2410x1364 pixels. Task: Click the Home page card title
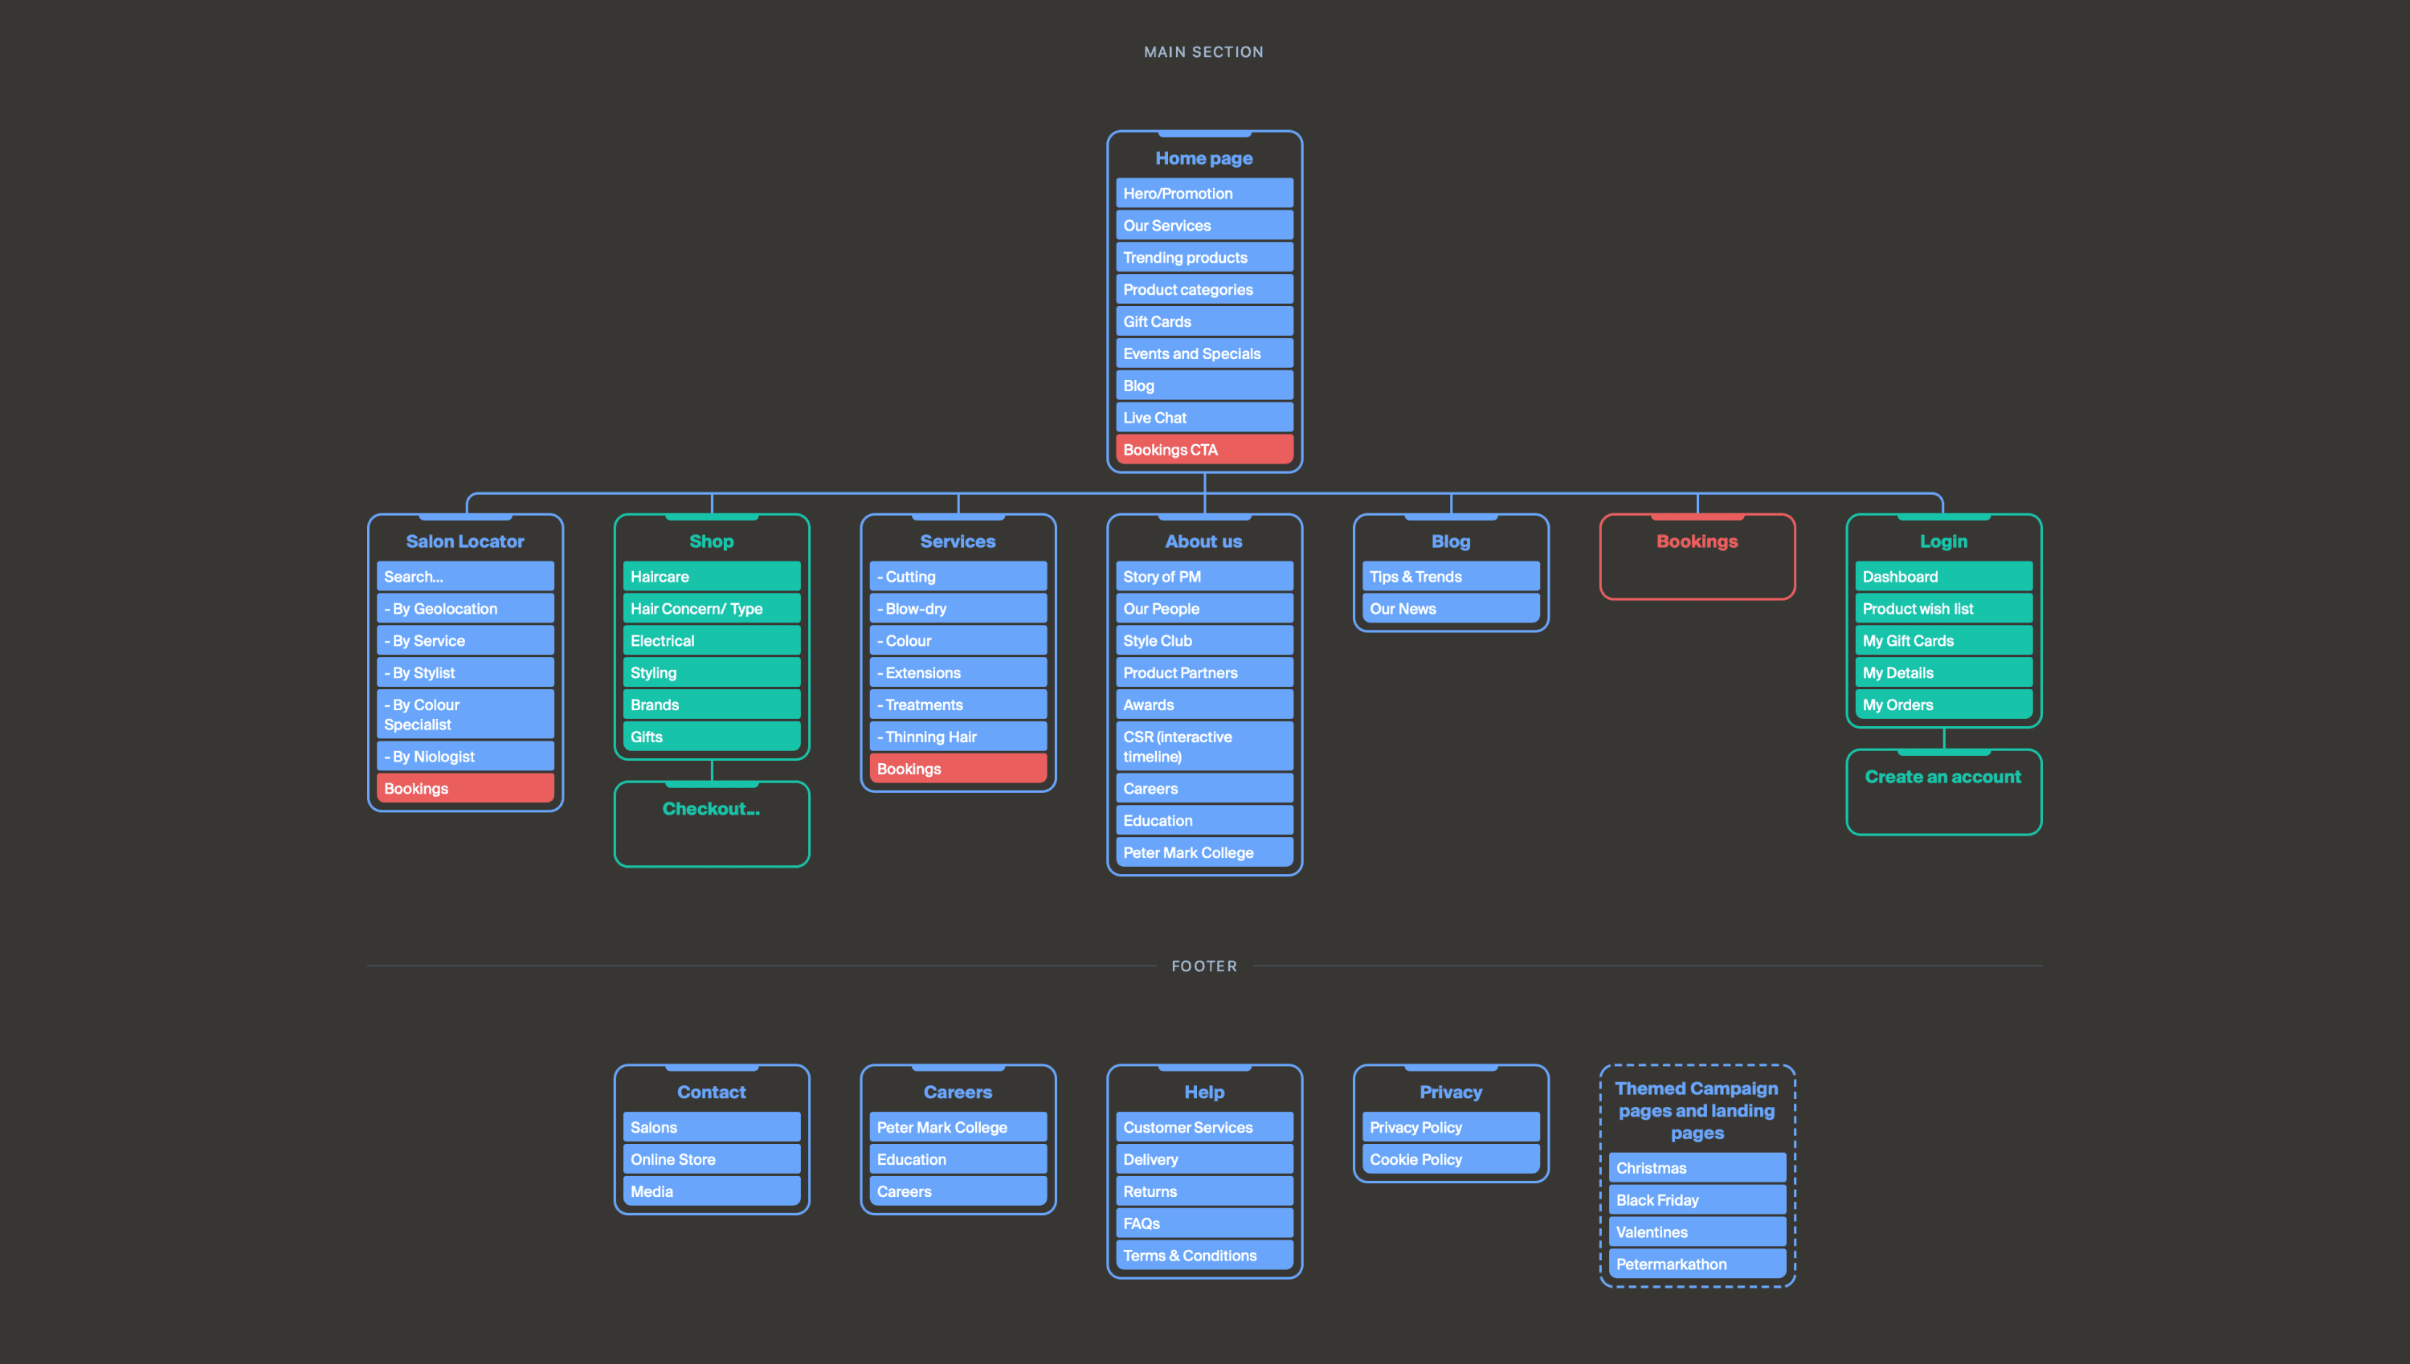[x=1203, y=158]
